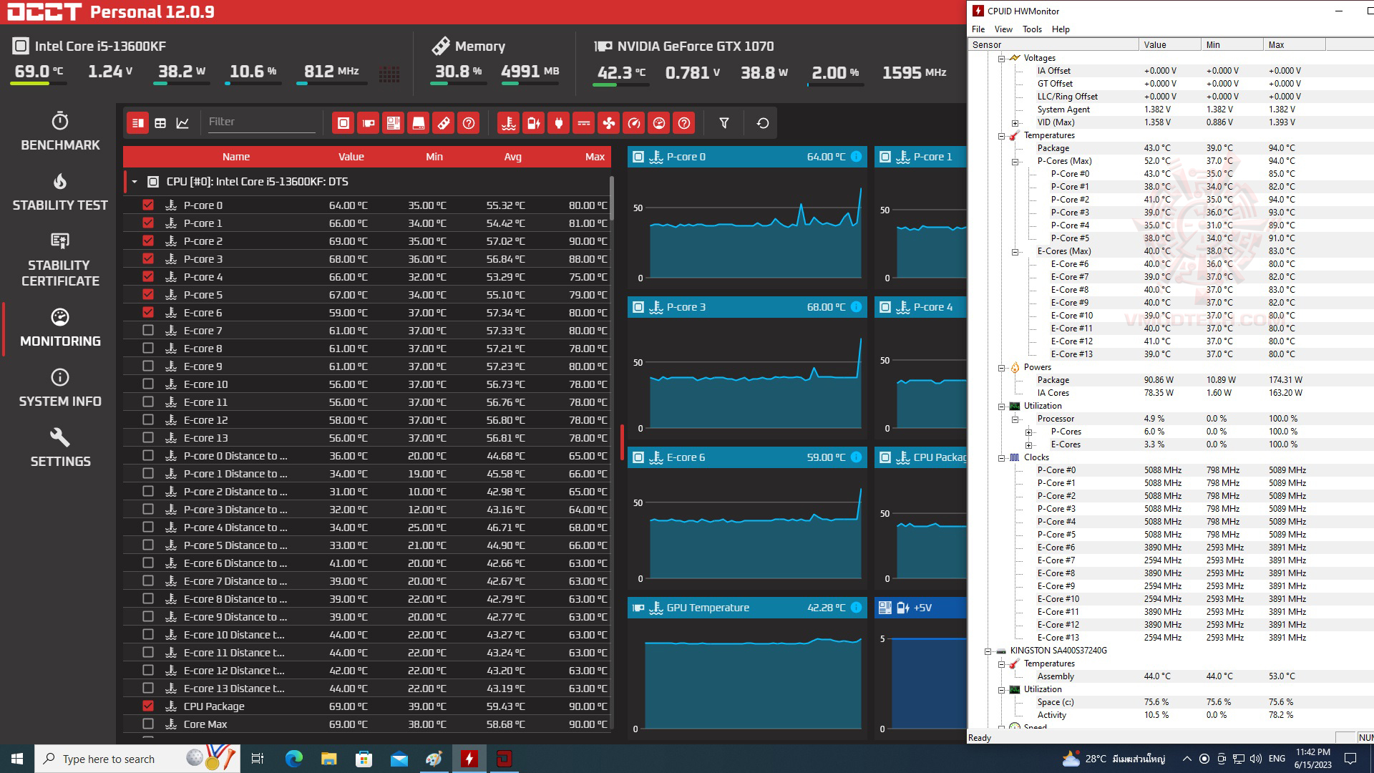Click the funnel filter icon
The image size is (1374, 773).
point(723,123)
